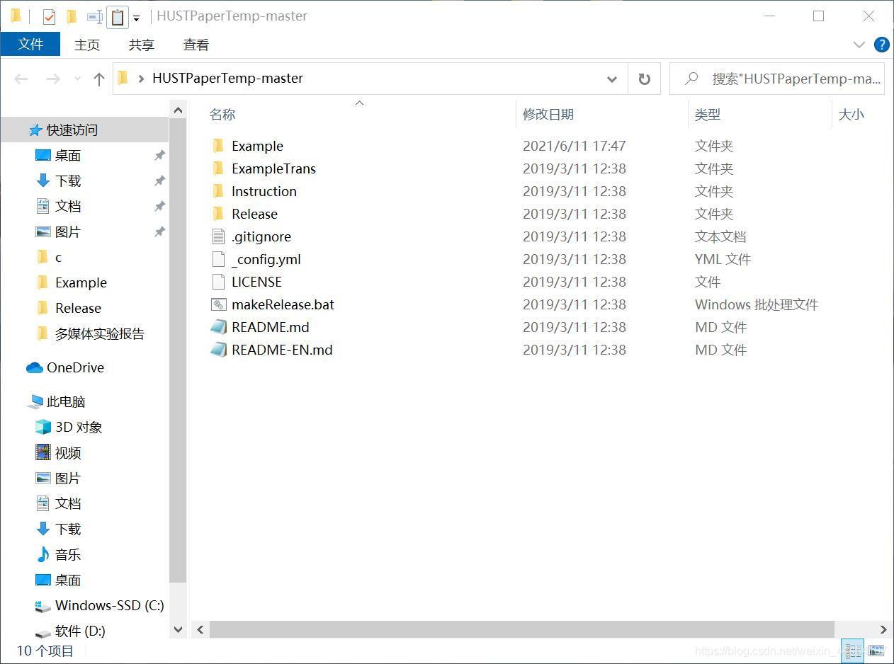Unpin 下载 using its pin icon
This screenshot has width=894, height=664.
click(x=160, y=181)
